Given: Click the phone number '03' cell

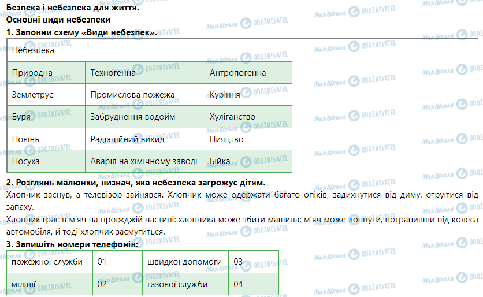Looking at the screenshot, I should click(x=254, y=262).
